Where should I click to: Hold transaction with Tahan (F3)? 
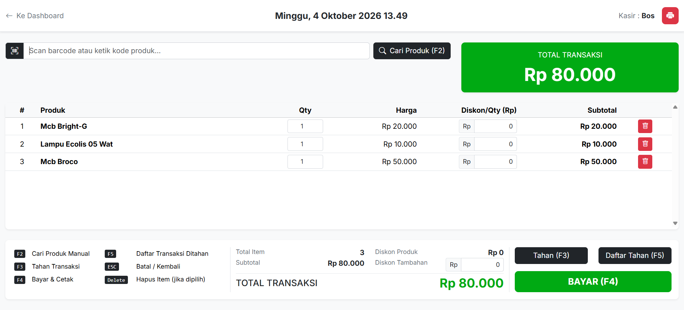pos(551,255)
